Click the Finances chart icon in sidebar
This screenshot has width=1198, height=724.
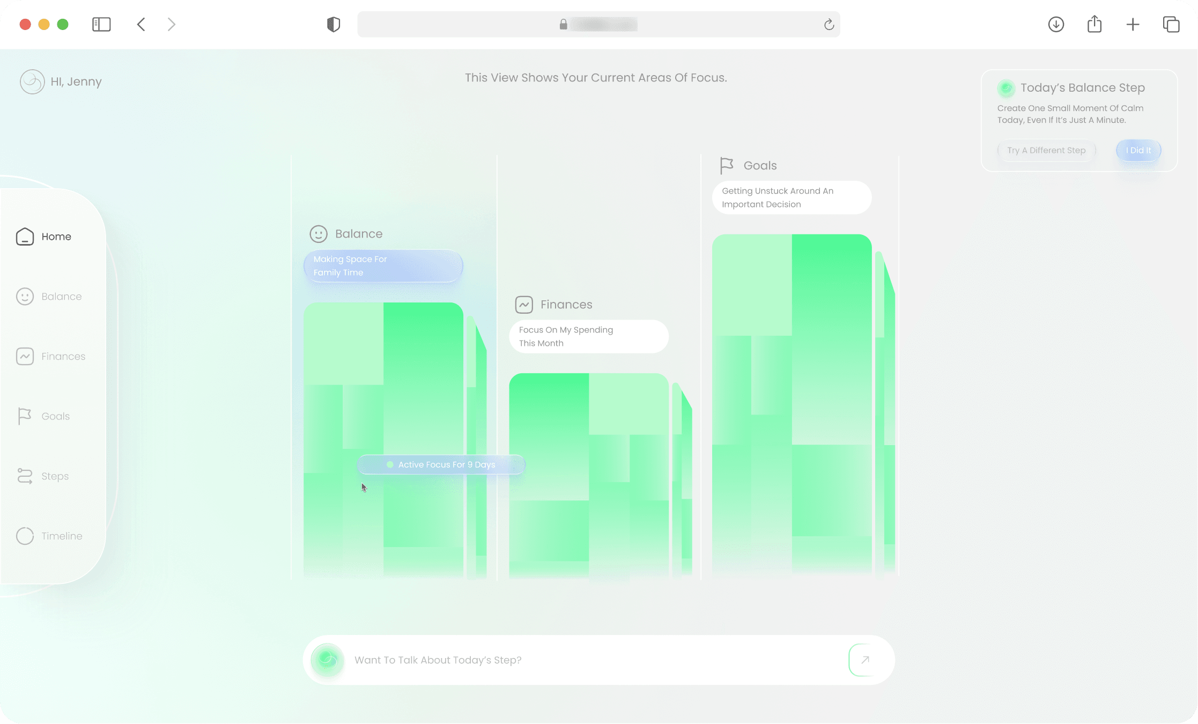pyautogui.click(x=25, y=357)
